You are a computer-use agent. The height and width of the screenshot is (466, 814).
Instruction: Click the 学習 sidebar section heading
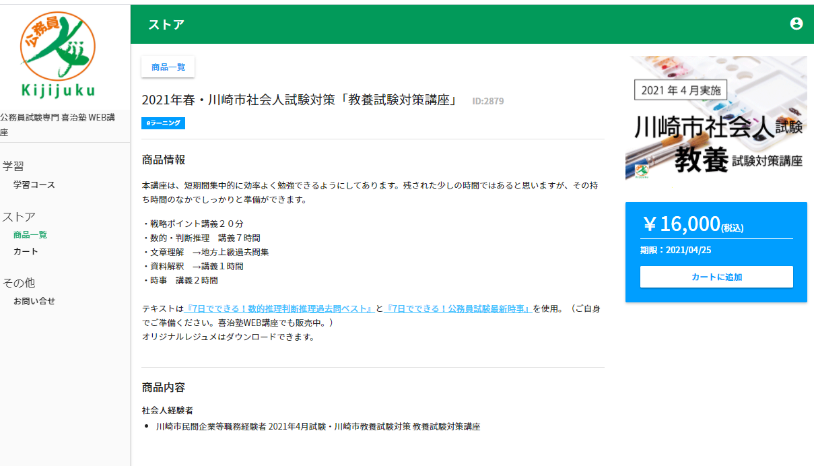13,166
